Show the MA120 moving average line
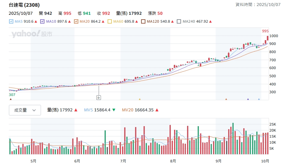The height and width of the screenshot is (166, 285). click(x=144, y=21)
